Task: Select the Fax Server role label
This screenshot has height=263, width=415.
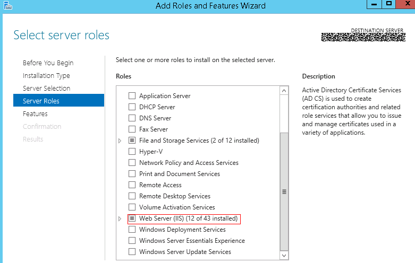Action: [x=154, y=129]
